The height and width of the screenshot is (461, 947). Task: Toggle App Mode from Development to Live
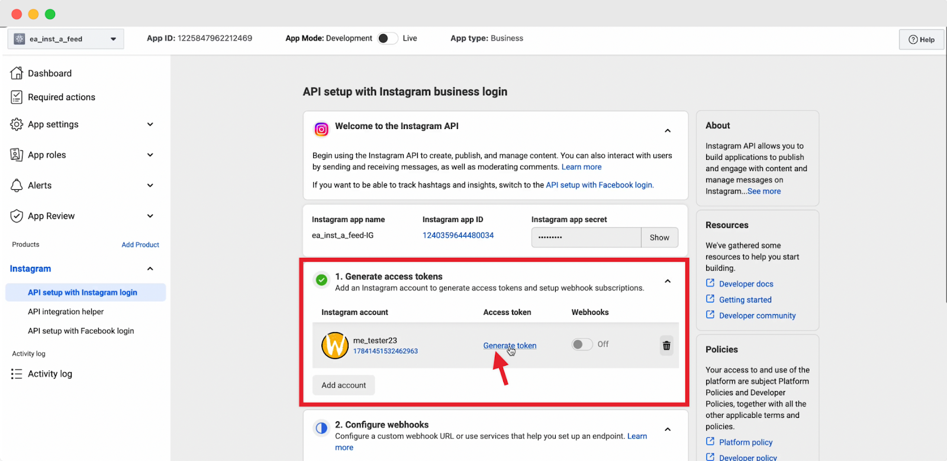[387, 38]
